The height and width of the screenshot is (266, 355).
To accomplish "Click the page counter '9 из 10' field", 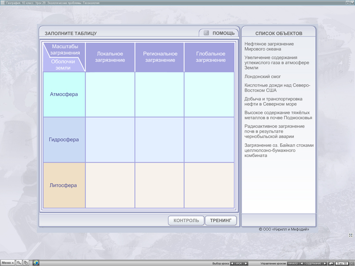I will click(x=342, y=263).
